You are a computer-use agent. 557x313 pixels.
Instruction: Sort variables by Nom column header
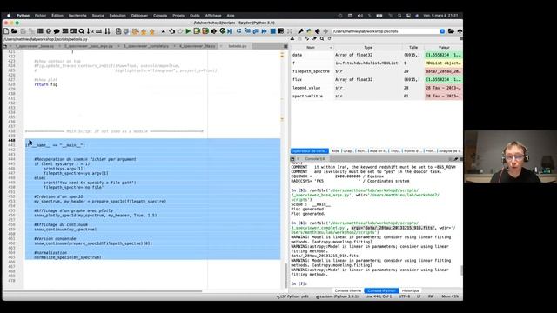pos(311,48)
